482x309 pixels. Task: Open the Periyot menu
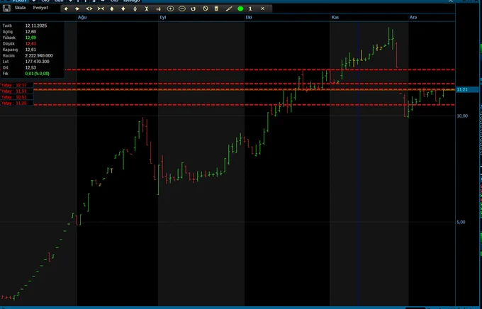pos(40,8)
